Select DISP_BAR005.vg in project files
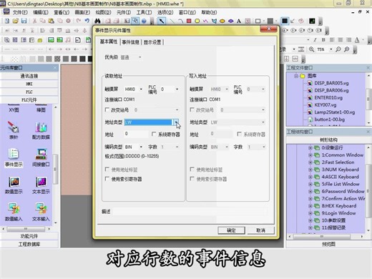This screenshot has width=372, height=279. 331,83
